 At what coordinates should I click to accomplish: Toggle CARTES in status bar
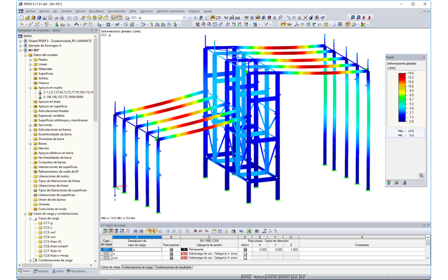click(x=272, y=277)
